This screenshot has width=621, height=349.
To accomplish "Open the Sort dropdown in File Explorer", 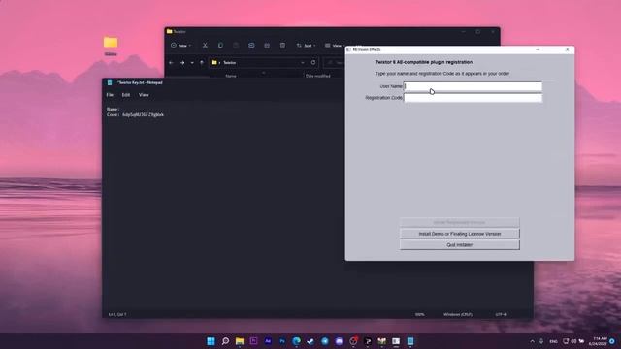I will (x=307, y=46).
